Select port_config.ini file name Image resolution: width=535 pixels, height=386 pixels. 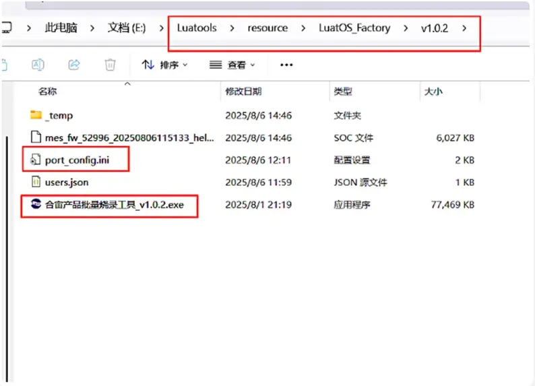point(77,160)
